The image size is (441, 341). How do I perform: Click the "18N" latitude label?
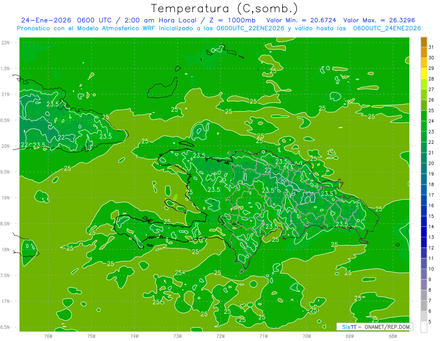[6, 250]
